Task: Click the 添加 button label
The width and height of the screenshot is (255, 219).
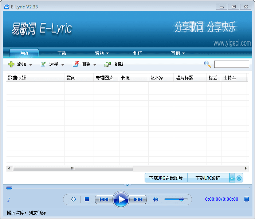Action: pos(22,64)
